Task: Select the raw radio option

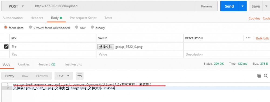Action: (x=77, y=27)
